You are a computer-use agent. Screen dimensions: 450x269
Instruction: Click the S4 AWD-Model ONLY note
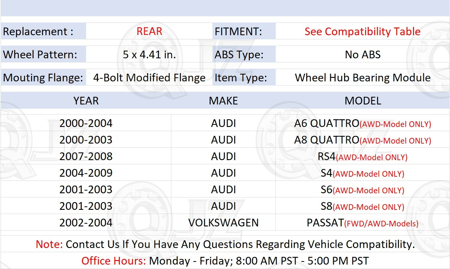point(368,174)
